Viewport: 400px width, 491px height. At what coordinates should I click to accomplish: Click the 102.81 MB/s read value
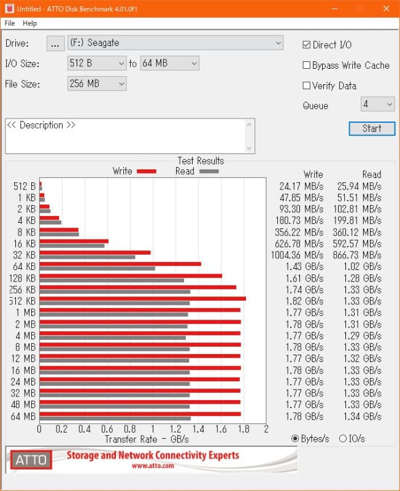[x=357, y=209]
